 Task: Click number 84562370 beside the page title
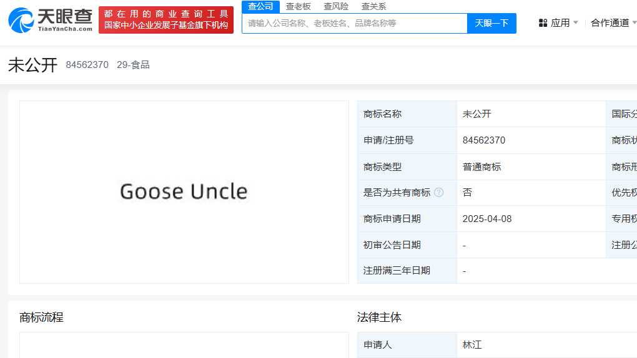(x=87, y=65)
